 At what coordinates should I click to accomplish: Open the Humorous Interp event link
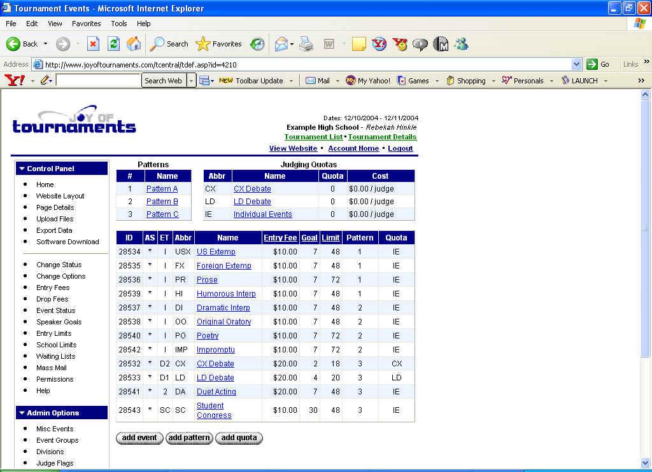point(226,294)
